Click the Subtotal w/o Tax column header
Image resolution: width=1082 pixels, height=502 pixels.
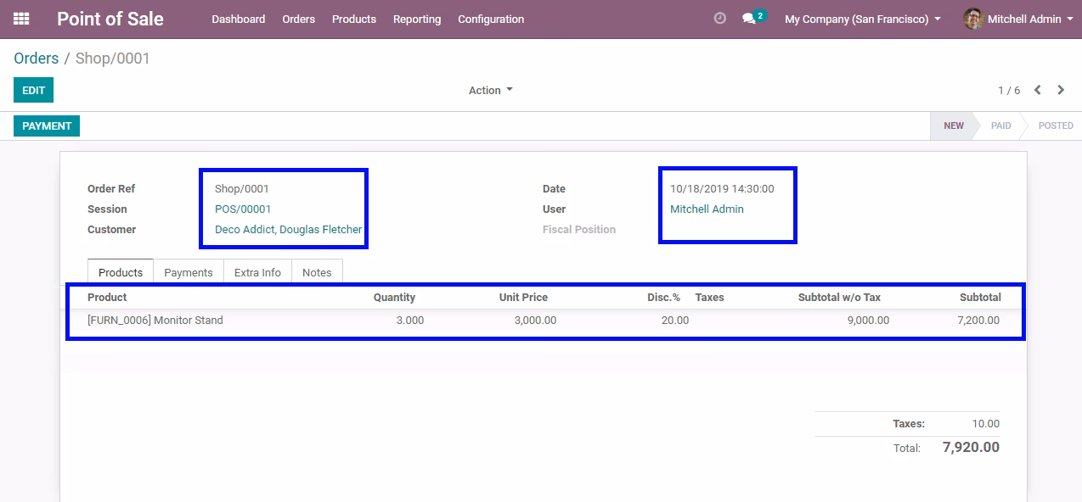pyautogui.click(x=839, y=298)
